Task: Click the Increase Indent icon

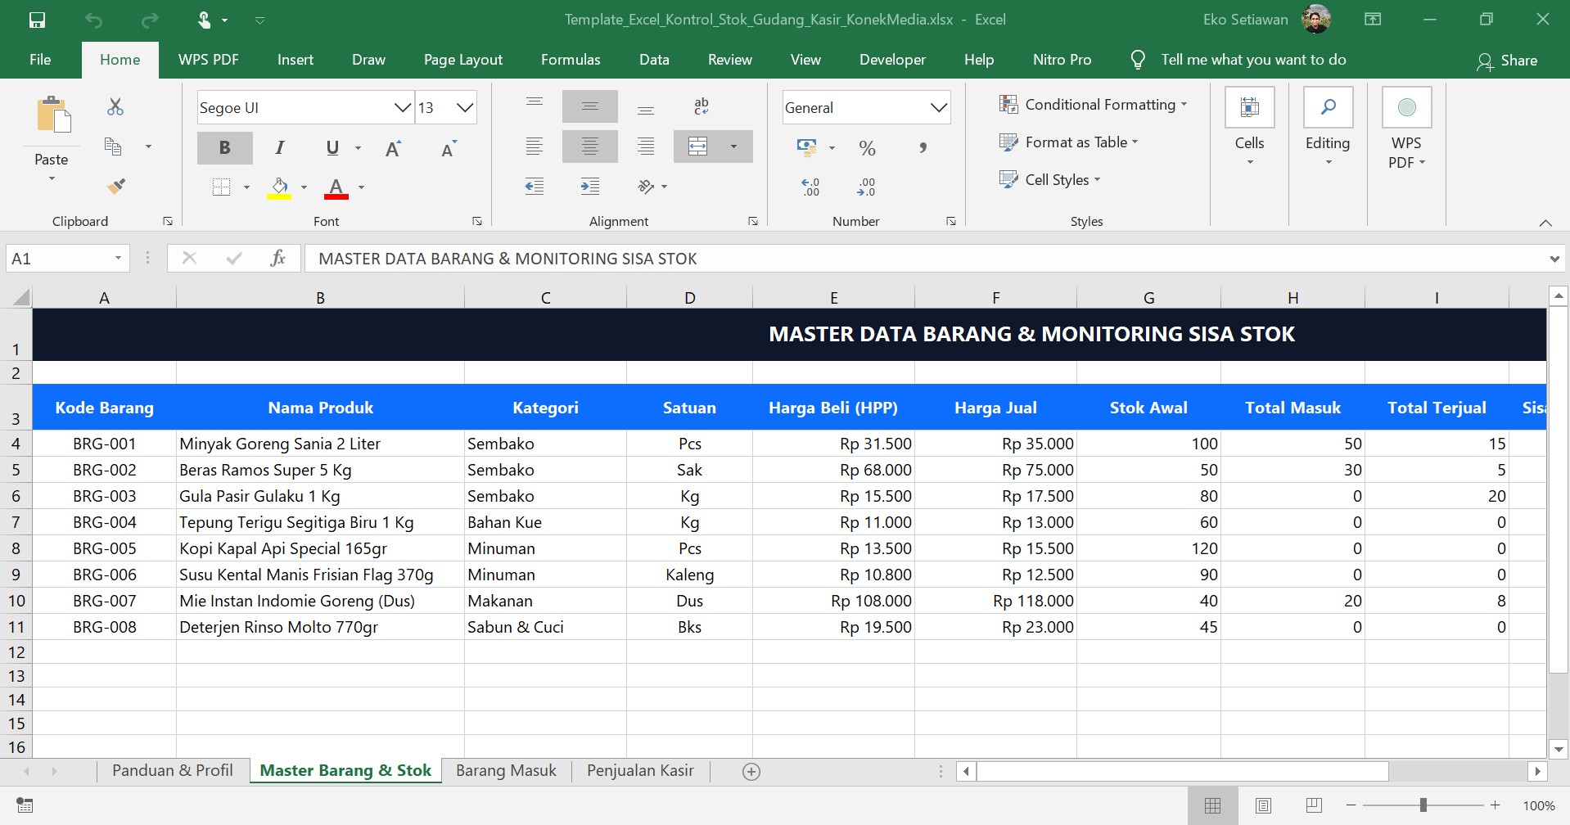Action: (x=589, y=187)
